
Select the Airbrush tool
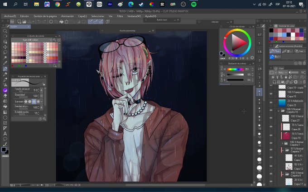(x=5, y=85)
